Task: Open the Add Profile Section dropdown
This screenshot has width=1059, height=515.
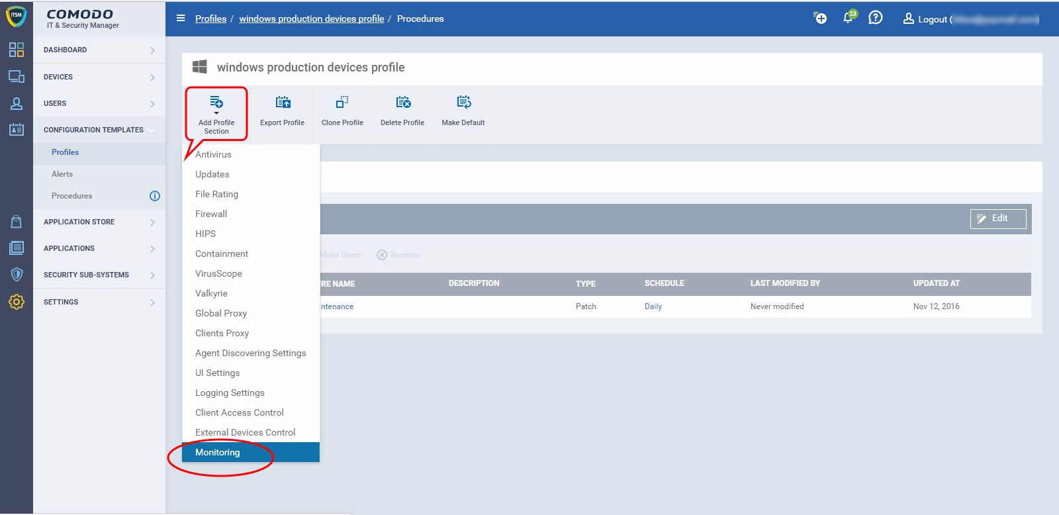Action: click(x=216, y=114)
